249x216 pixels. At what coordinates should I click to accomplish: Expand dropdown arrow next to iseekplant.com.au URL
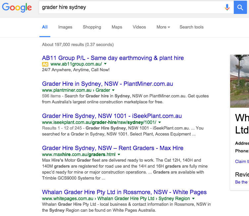pos(160,122)
